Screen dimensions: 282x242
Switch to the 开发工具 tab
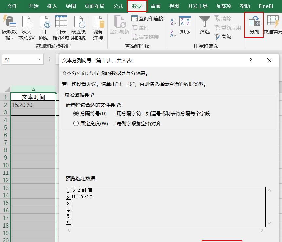(197, 6)
